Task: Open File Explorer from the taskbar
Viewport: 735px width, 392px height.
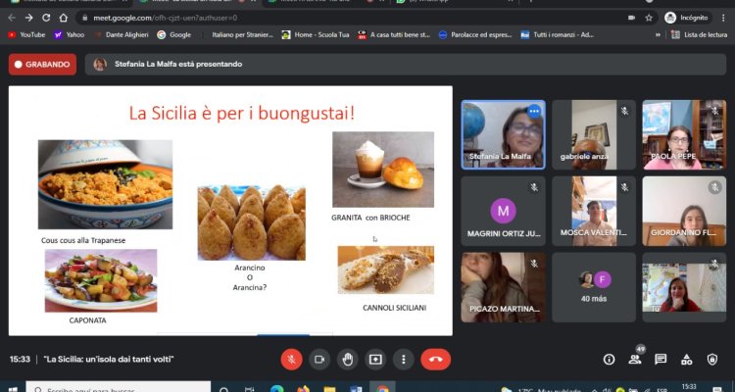Action: click(x=329, y=389)
